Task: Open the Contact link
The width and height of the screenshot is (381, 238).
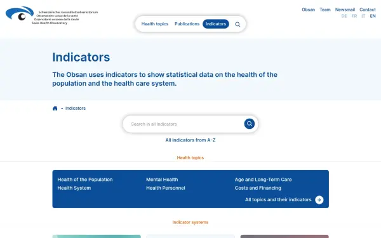Action: [x=368, y=10]
